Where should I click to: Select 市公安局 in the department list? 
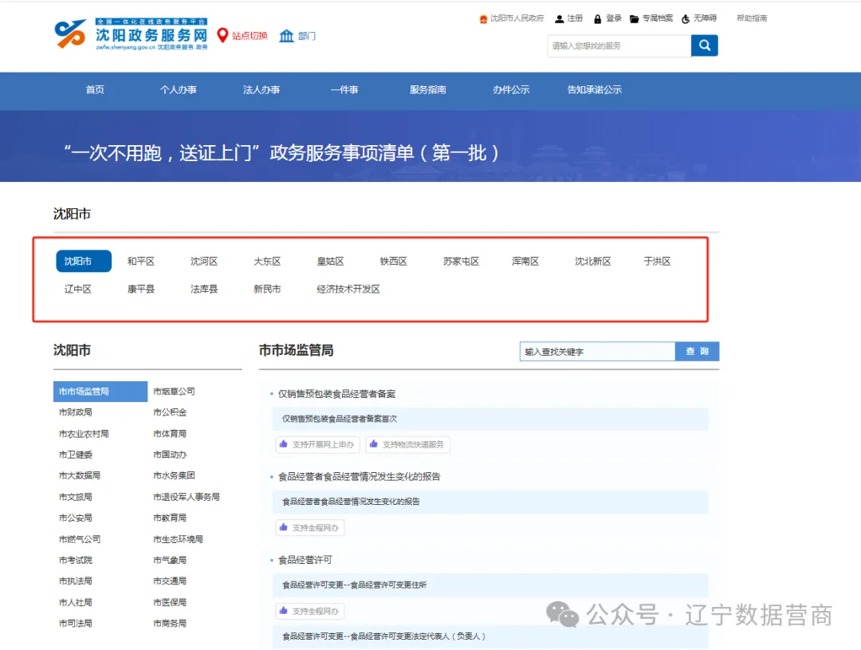[75, 518]
